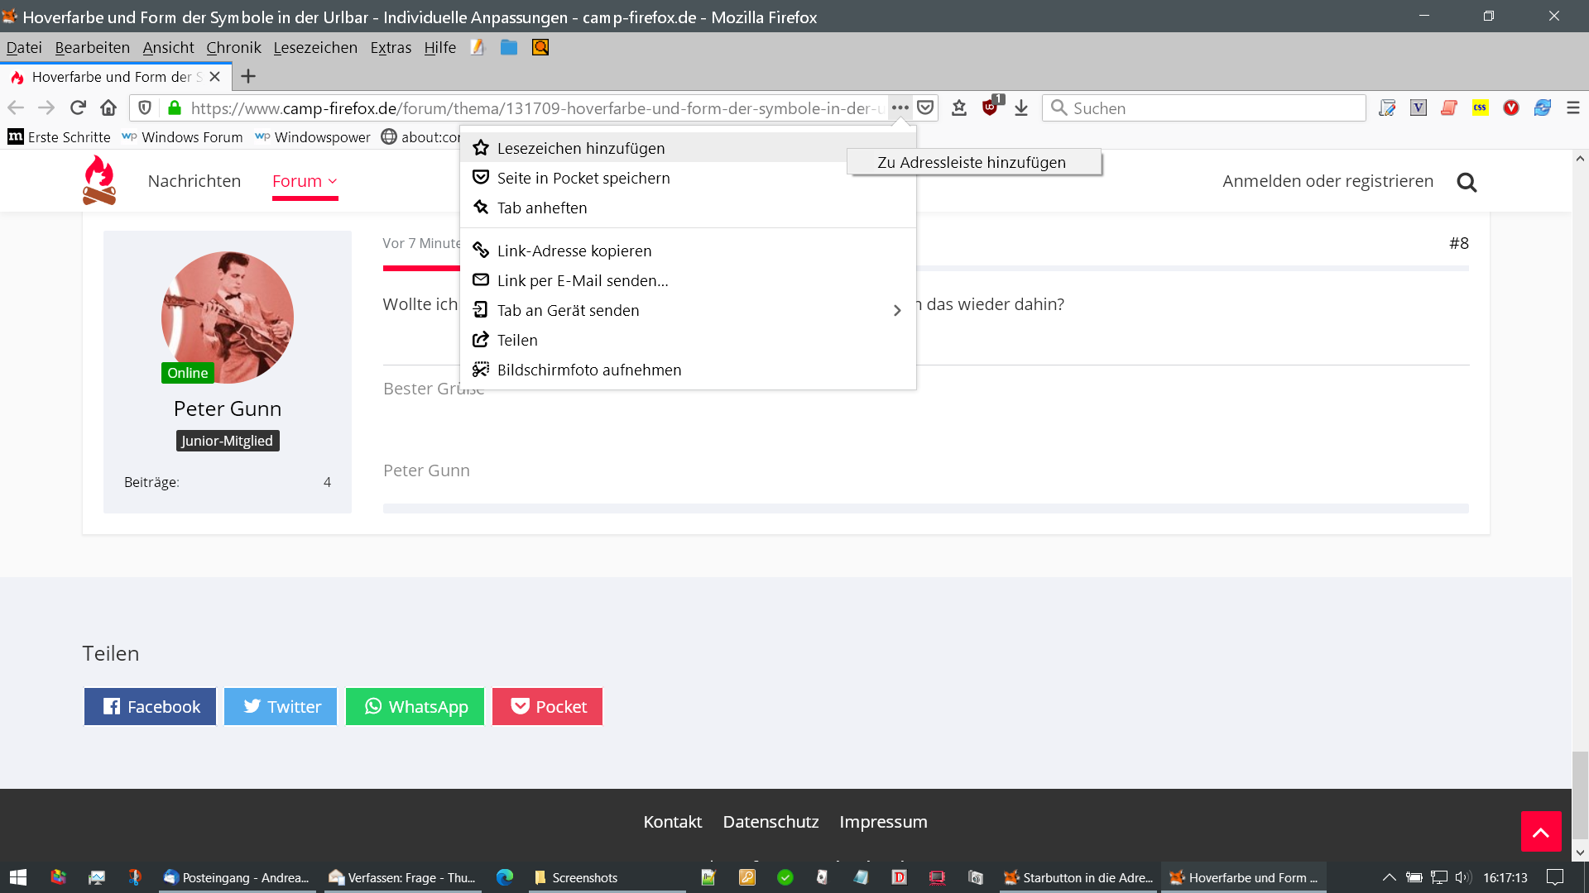1589x893 pixels.
Task: Click the Pocket icon in the address bar
Action: (926, 107)
